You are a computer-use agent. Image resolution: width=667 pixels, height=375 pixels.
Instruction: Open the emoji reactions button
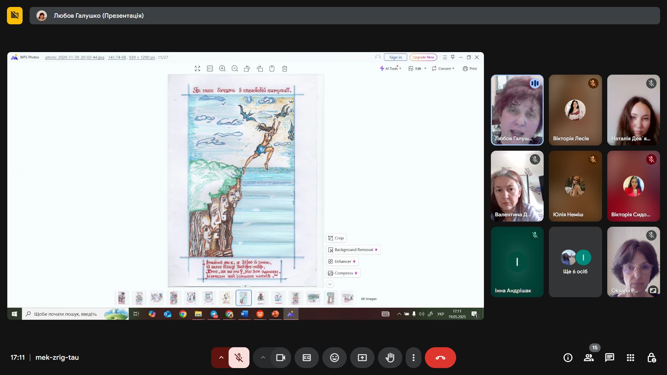point(335,358)
